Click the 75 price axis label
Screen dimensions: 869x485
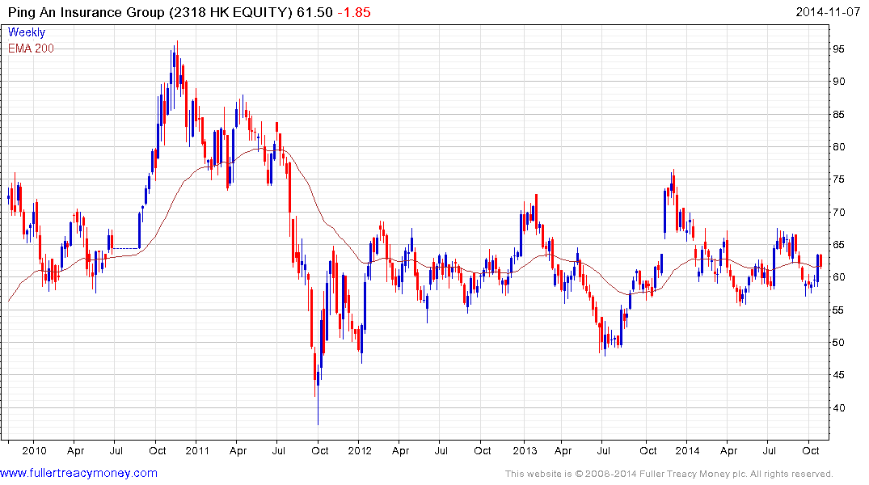tap(838, 179)
